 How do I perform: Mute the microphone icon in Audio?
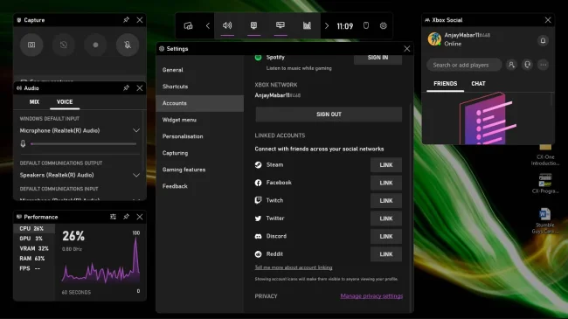point(23,144)
